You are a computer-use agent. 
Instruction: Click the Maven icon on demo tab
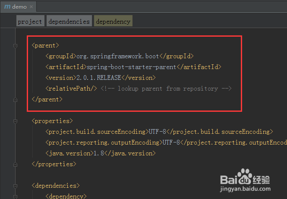click(7, 6)
